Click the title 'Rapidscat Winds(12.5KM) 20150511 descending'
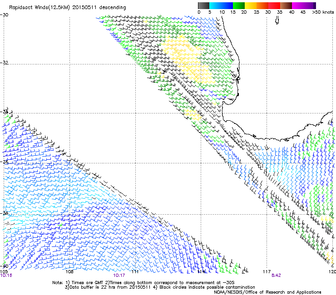This screenshot has width=336, height=295. pos(68,8)
